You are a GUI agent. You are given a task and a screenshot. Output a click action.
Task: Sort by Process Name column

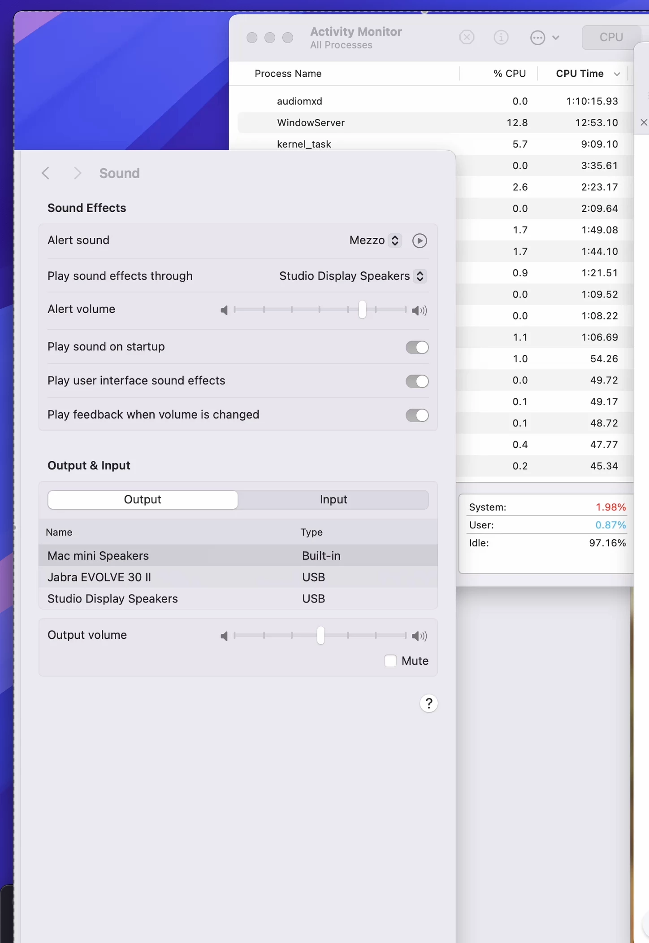(x=288, y=74)
